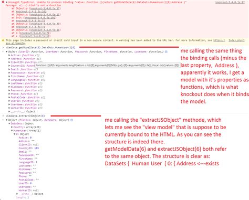Viewport: 249px width, 200px height.
Task: Collapse the Object {Filters: Object, DataSets: Object} result
Action: coord(7,120)
